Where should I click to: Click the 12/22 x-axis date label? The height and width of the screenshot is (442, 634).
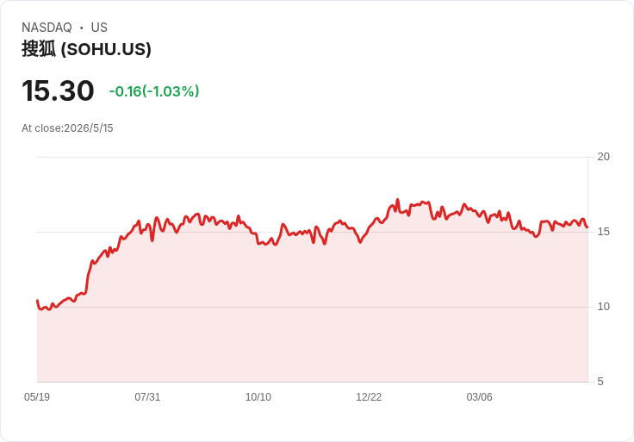pos(369,396)
